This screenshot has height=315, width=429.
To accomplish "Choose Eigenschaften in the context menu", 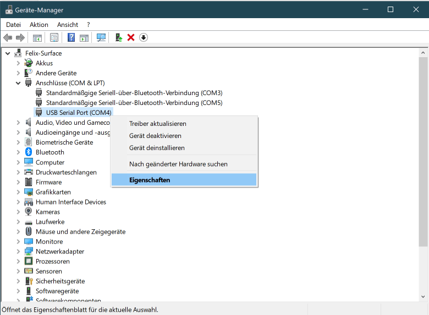I will 150,180.
